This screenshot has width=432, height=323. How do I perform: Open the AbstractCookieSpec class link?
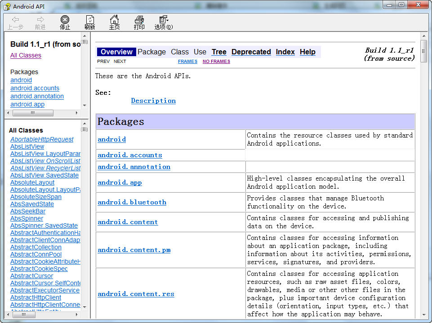pos(39,269)
